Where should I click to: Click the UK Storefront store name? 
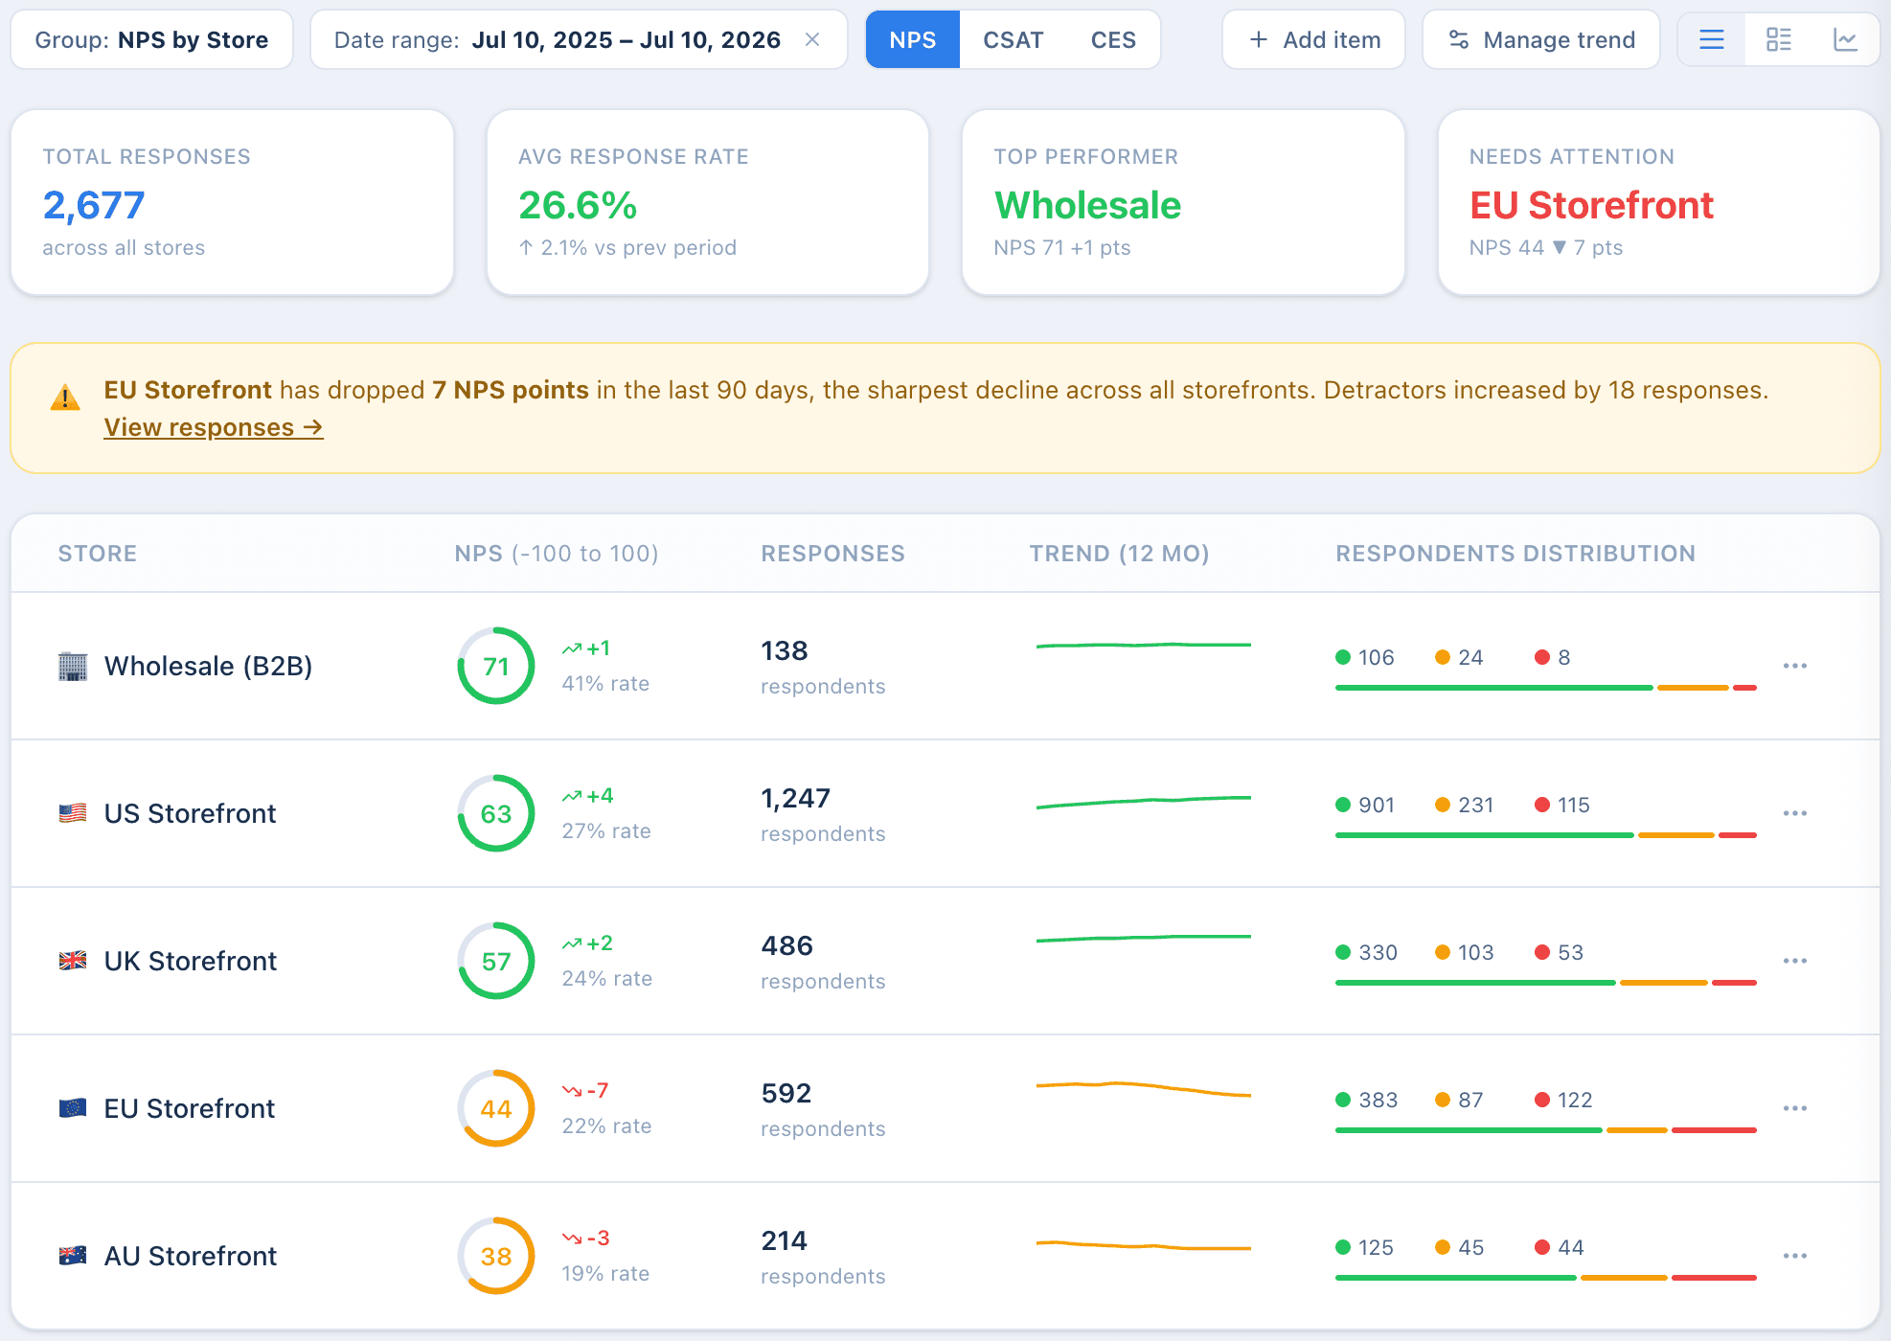click(191, 961)
